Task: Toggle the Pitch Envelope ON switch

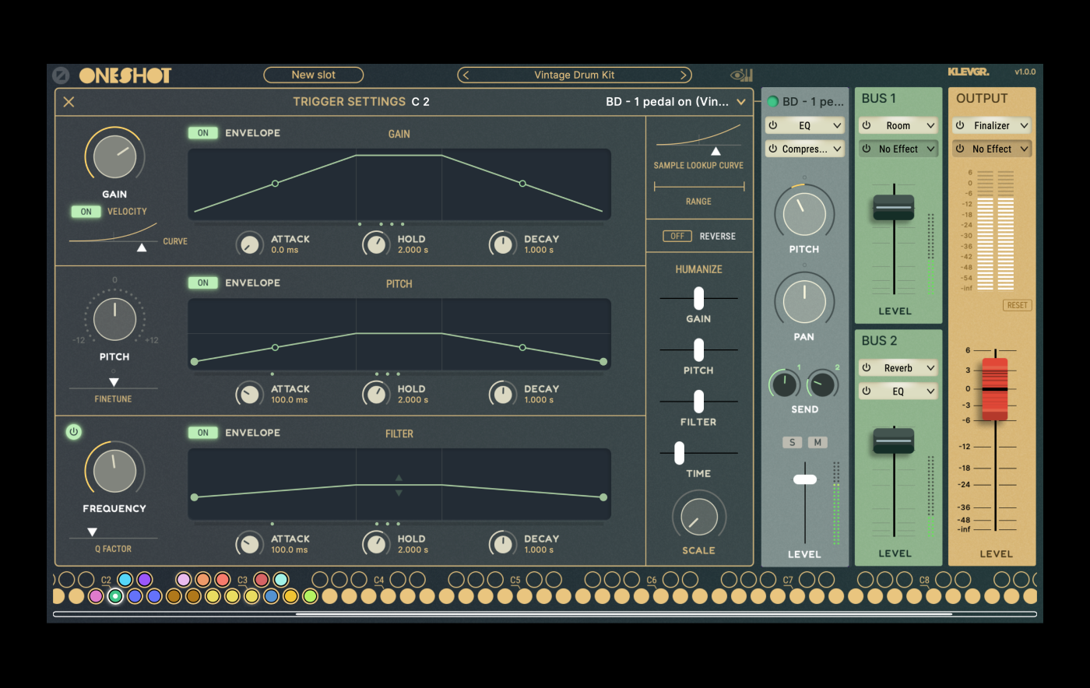Action: coord(203,283)
